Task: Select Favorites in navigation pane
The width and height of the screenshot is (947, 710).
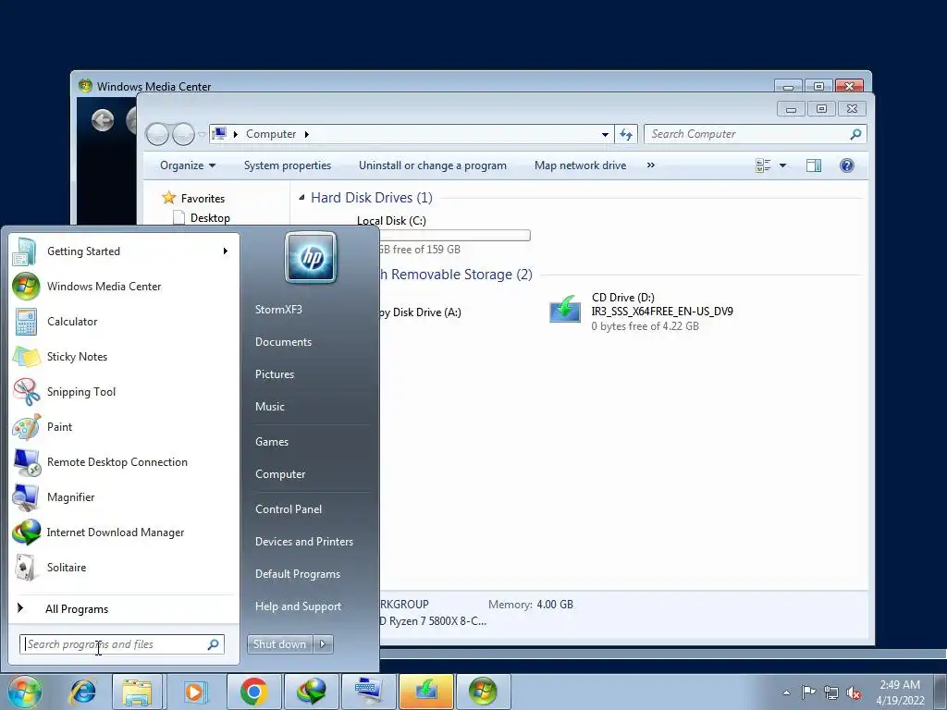Action: [x=203, y=198]
